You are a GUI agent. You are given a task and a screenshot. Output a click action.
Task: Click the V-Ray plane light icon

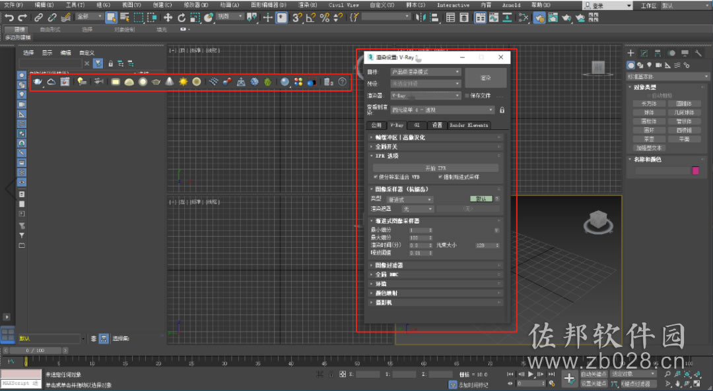[x=116, y=82]
